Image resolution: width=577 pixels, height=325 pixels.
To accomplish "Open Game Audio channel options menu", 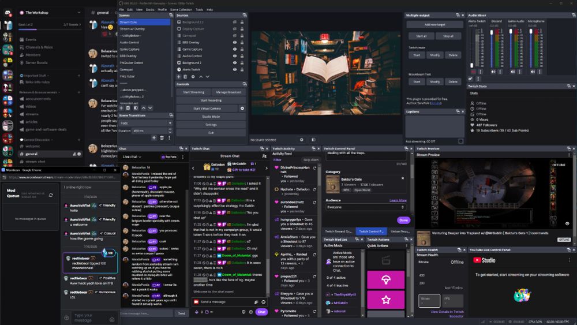I will [x=520, y=72].
